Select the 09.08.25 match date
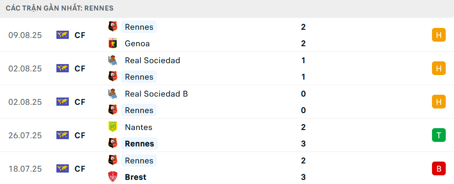454x184 pixels. coord(25,35)
